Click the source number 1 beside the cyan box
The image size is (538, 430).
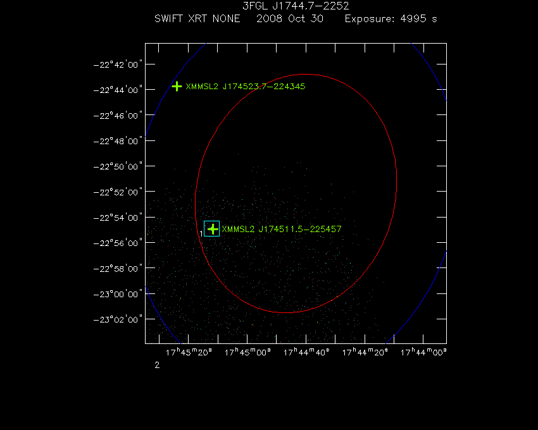tap(201, 233)
